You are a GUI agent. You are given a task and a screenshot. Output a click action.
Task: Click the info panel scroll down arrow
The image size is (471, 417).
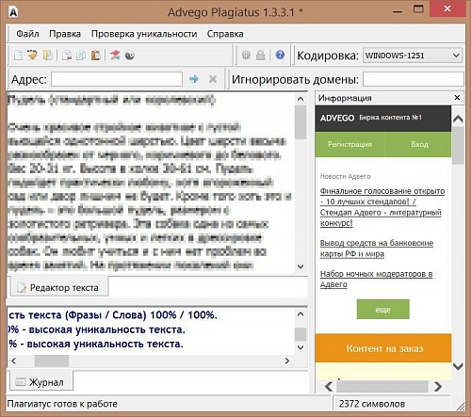[458, 366]
